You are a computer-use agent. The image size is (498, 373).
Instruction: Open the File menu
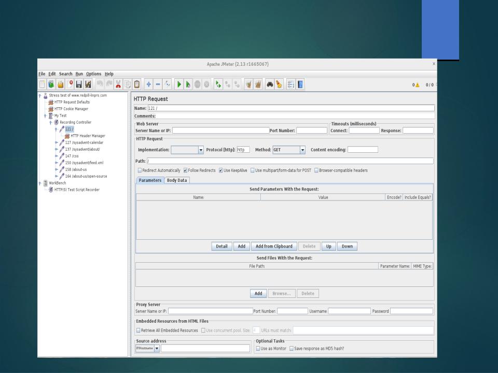point(42,74)
